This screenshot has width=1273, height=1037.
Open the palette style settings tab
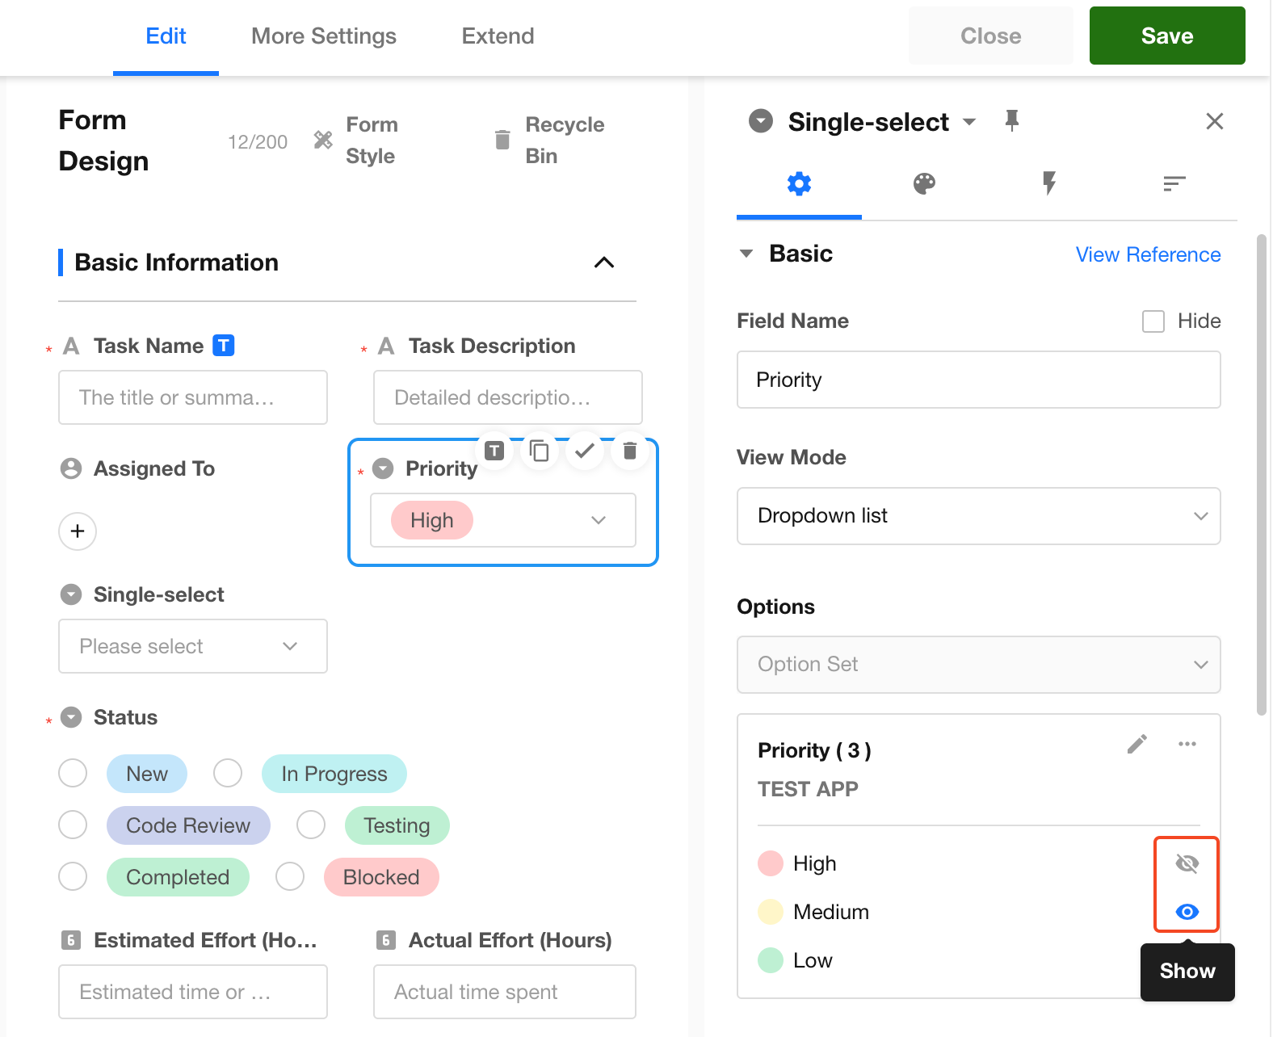[x=924, y=184]
